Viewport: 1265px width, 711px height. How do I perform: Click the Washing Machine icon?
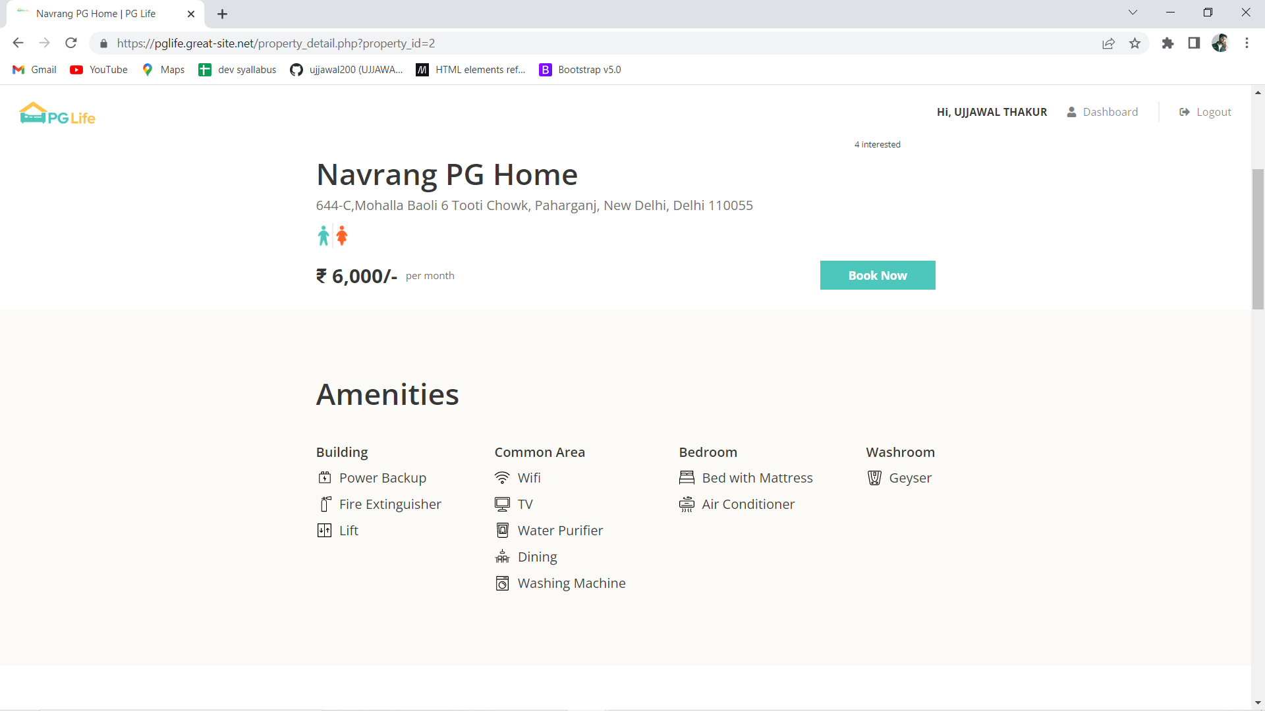pos(502,583)
